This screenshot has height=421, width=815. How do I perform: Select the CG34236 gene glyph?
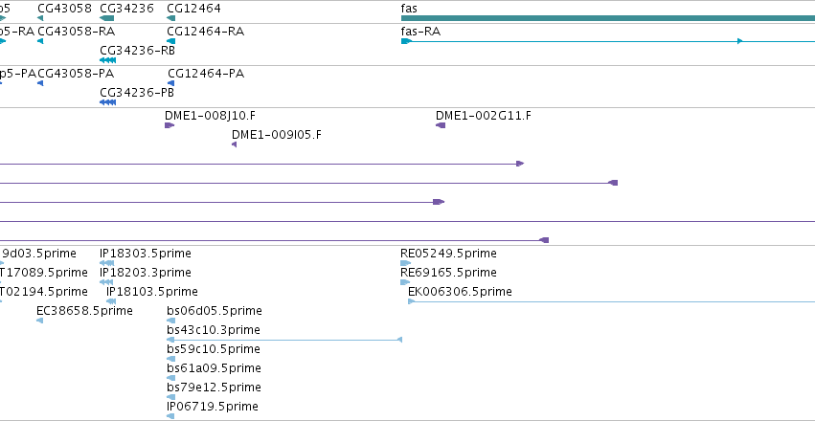click(106, 18)
